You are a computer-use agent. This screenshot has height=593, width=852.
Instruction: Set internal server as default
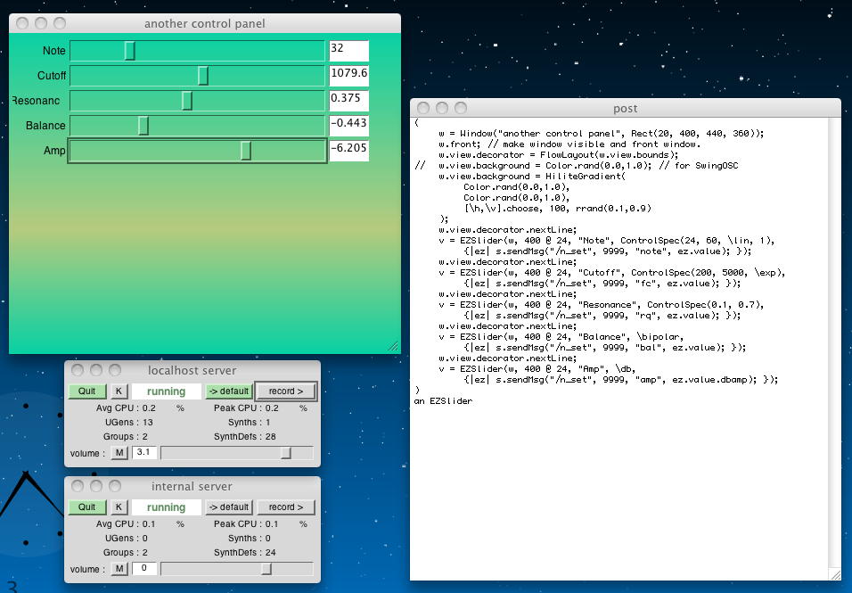[228, 507]
